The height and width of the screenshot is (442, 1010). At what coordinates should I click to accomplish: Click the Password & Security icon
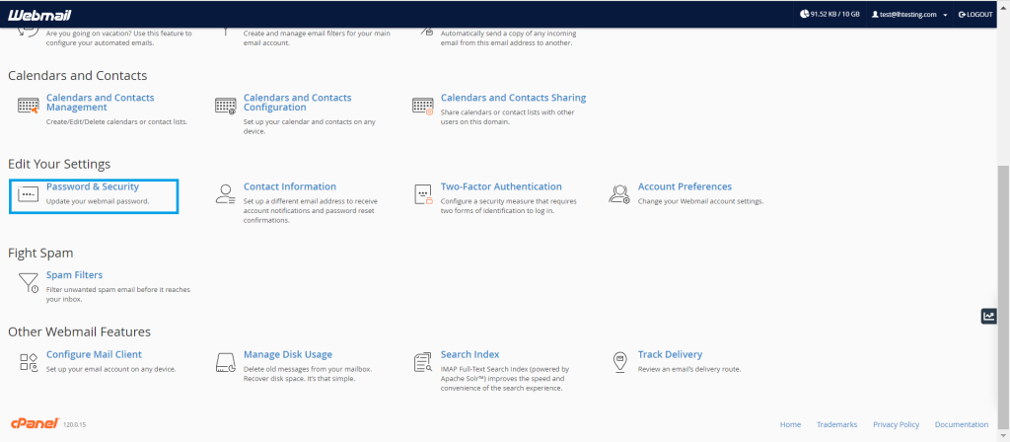tap(28, 194)
